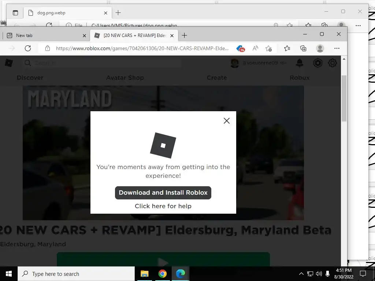This screenshot has height=281, width=375.
Task: Open the Favorites list in front window
Action: click(x=287, y=48)
